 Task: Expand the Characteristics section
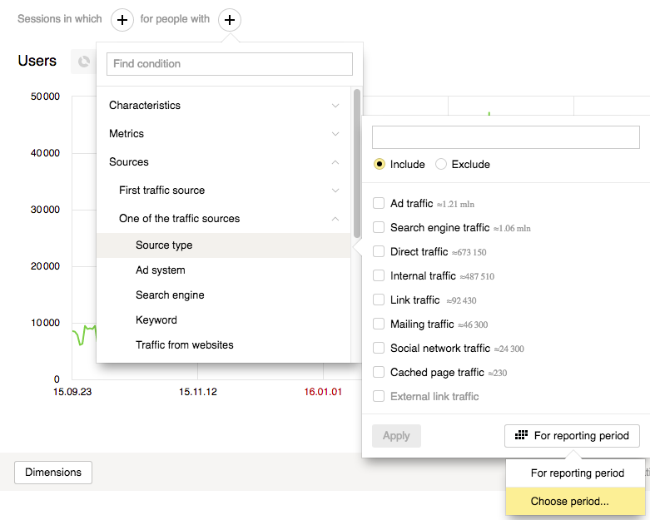click(335, 106)
